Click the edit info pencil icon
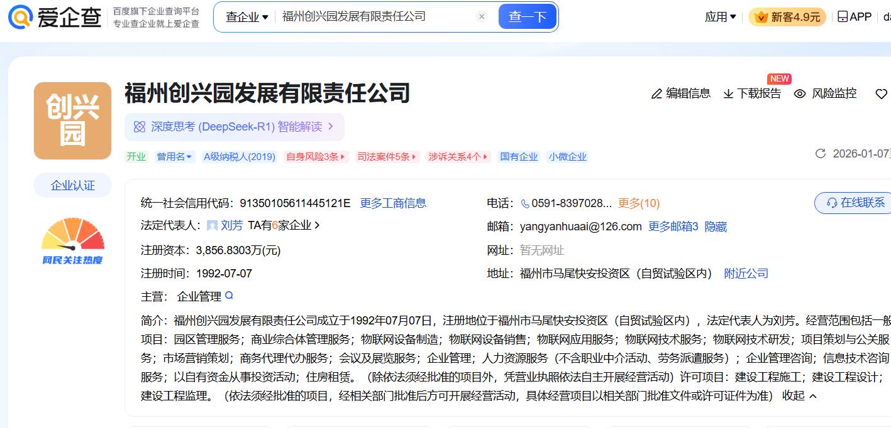891x428 pixels. (657, 94)
